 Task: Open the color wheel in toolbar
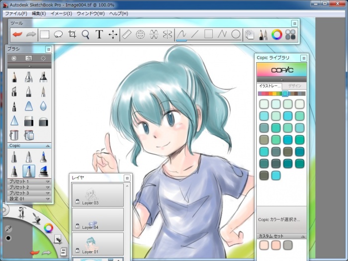click(x=277, y=35)
